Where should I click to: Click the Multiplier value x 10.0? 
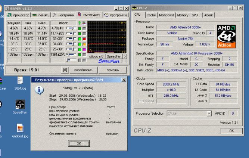171,90
